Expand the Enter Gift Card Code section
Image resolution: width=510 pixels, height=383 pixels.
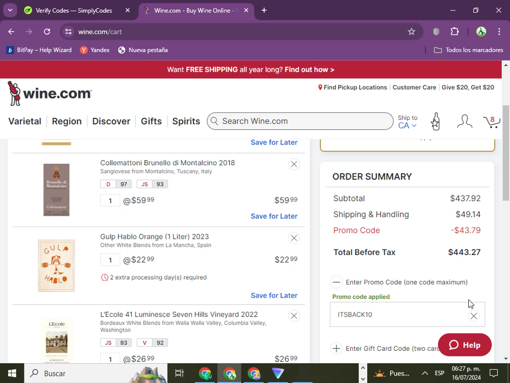[x=336, y=349]
